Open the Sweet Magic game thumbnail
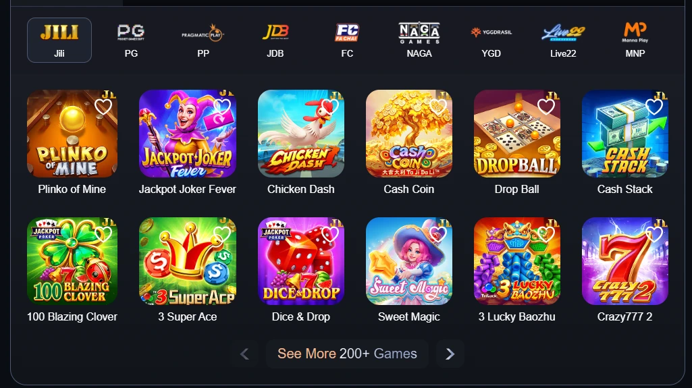This screenshot has width=692, height=388. [409, 261]
